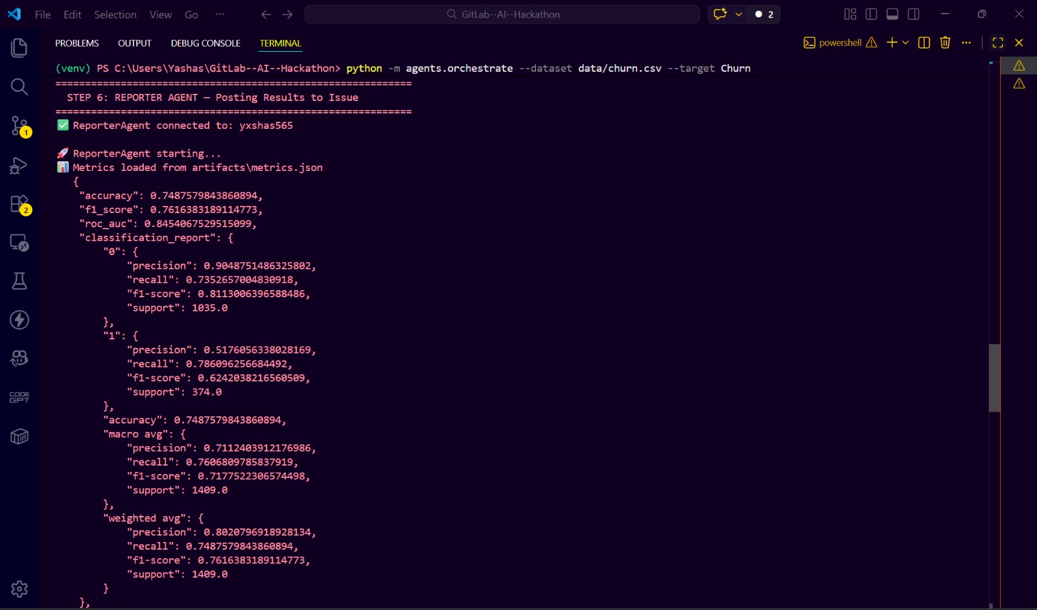Click the sessions indicator showing 2
The height and width of the screenshot is (610, 1037).
765,14
